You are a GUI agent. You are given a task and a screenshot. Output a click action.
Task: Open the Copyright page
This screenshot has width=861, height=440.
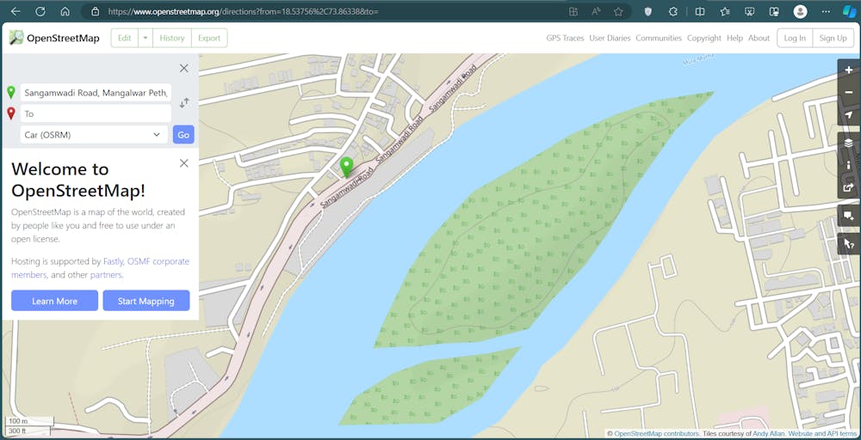pos(704,38)
